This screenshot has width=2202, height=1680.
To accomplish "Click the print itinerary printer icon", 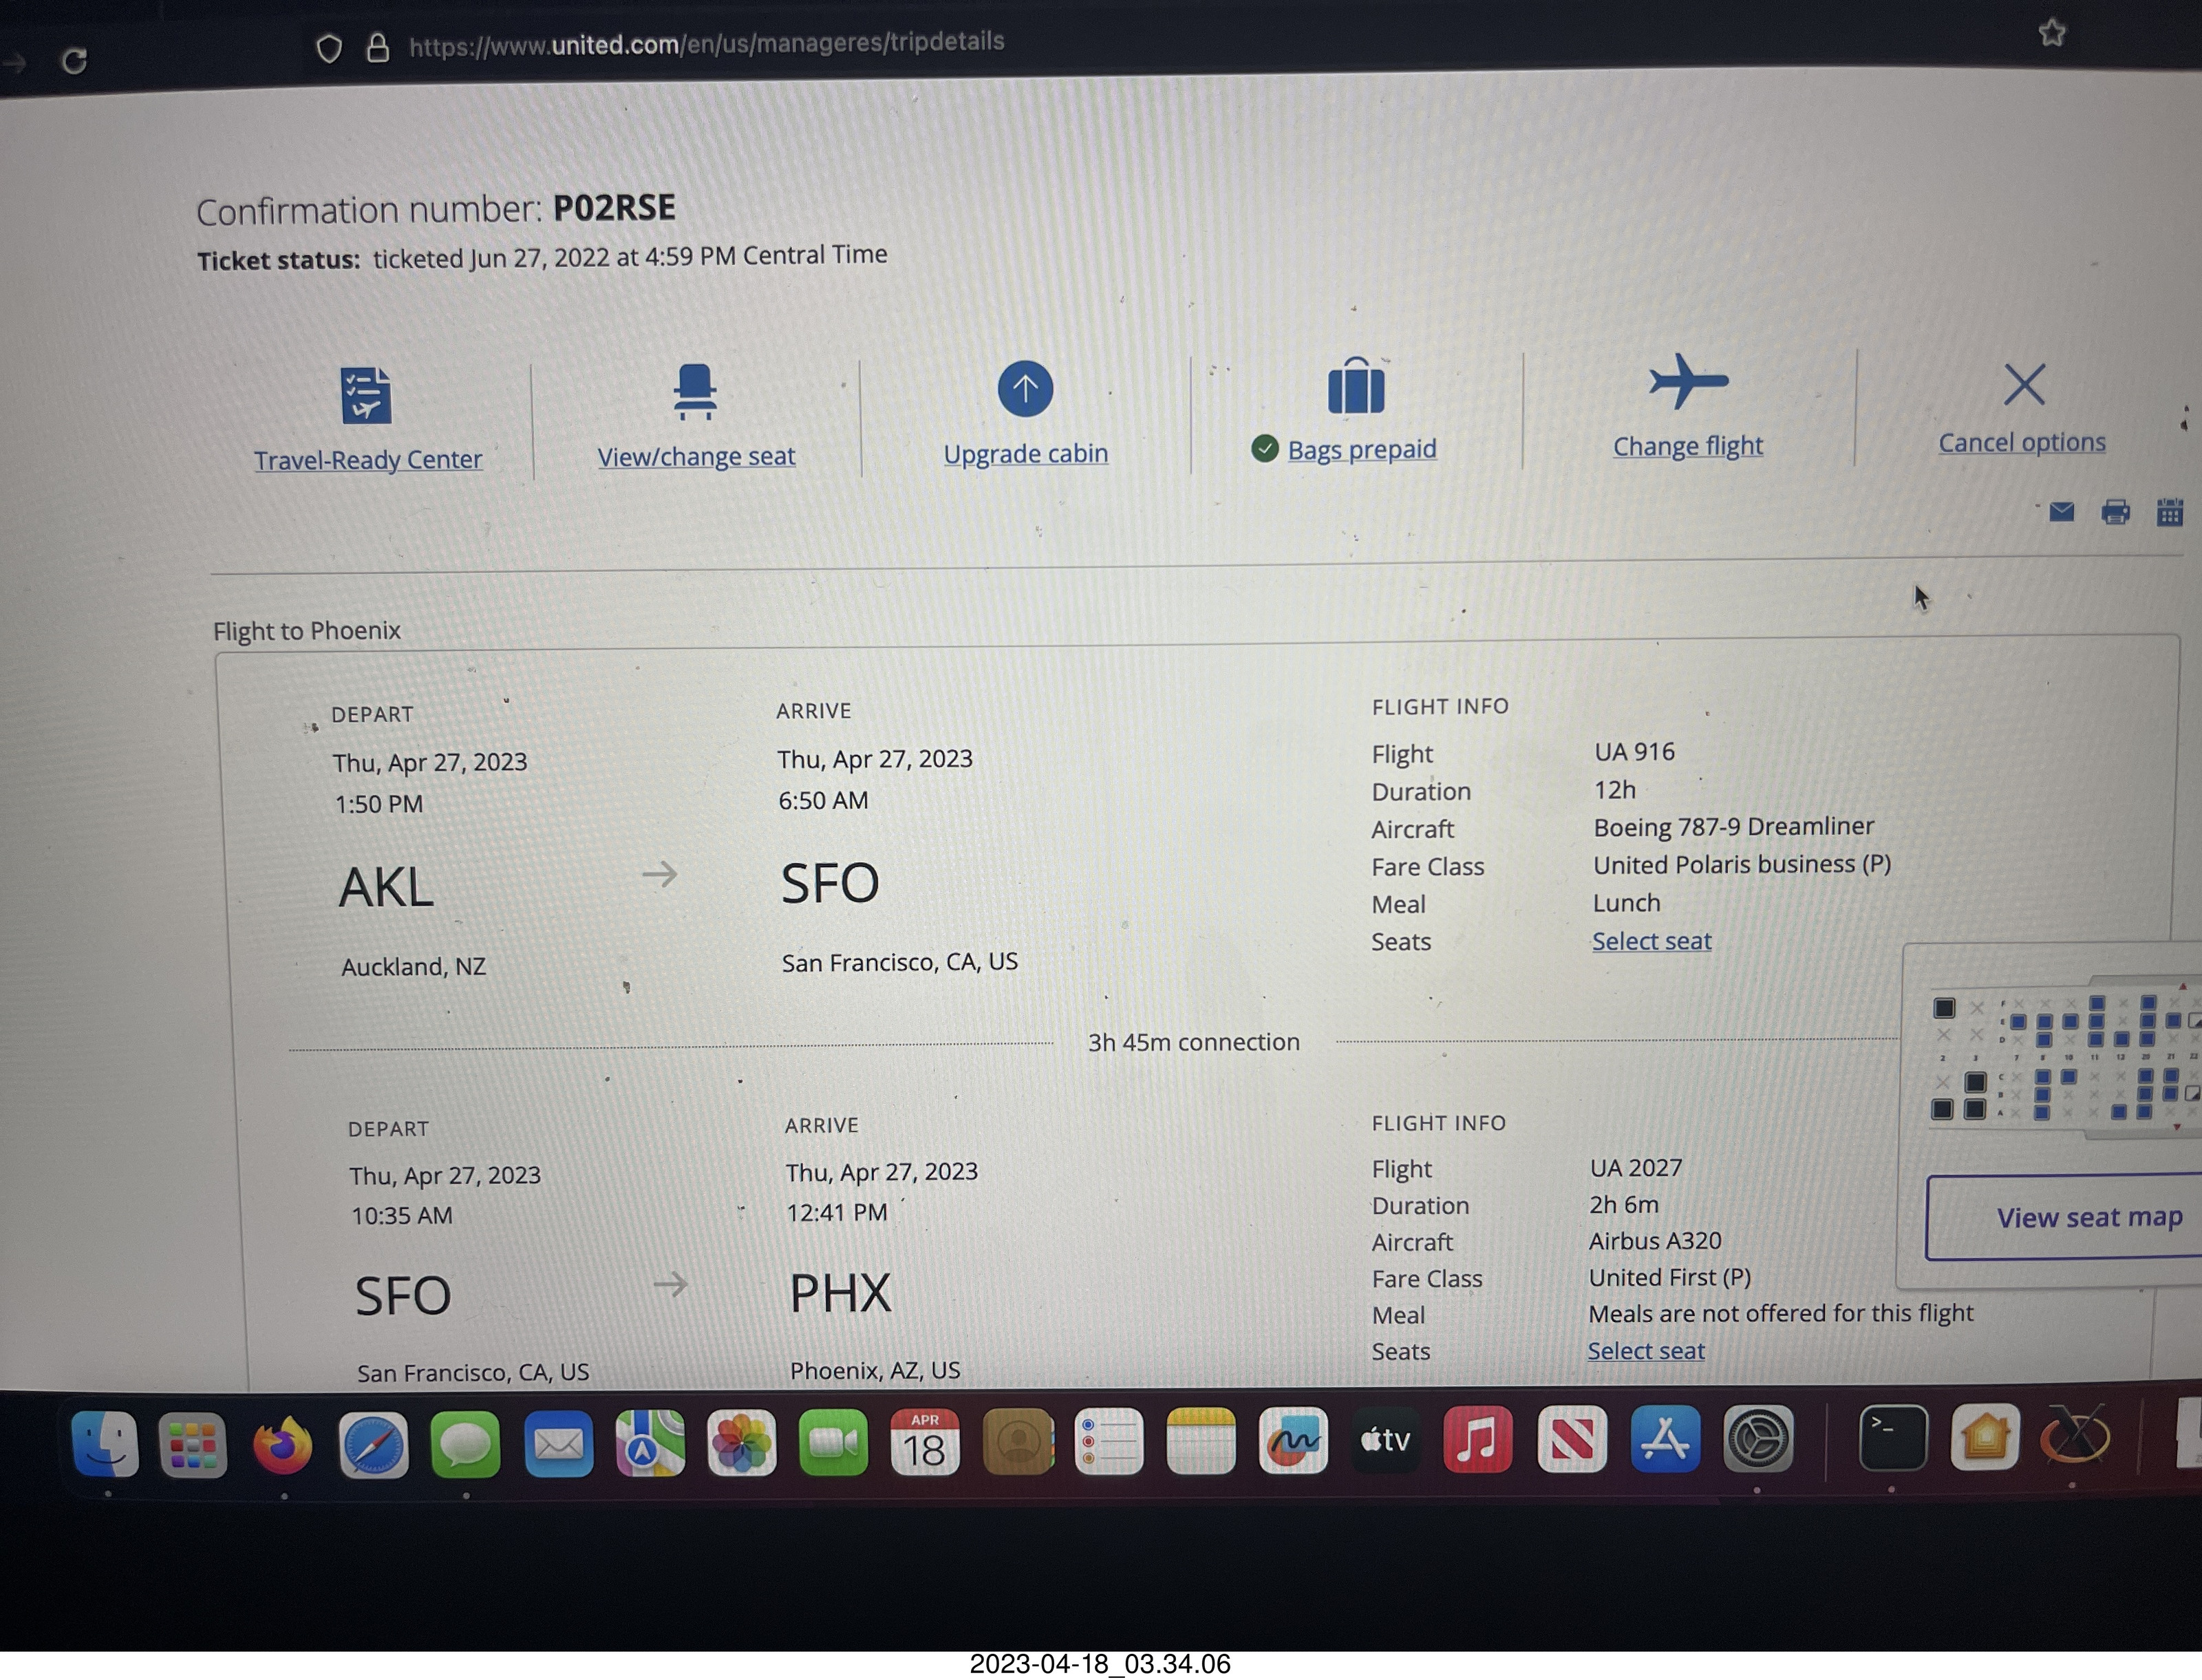I will (x=2115, y=513).
